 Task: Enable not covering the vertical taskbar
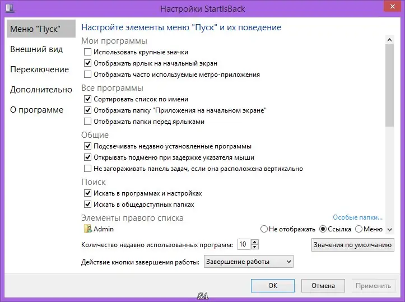coord(88,169)
